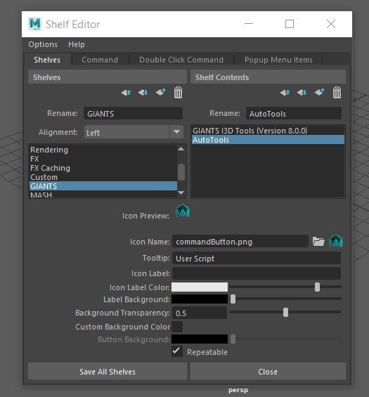Open the Alignment dropdown
This screenshot has height=397, width=369.
[x=134, y=132]
